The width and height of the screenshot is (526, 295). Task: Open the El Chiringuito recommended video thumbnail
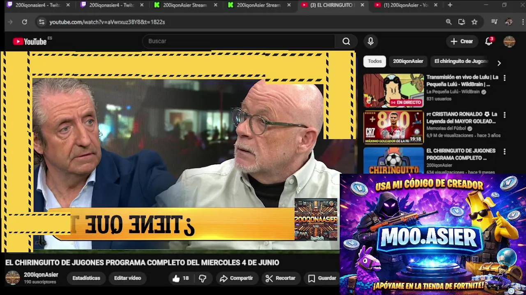[393, 160]
